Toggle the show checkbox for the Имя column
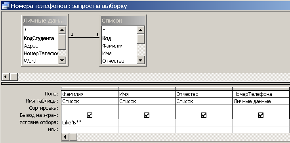 pyautogui.click(x=147, y=115)
